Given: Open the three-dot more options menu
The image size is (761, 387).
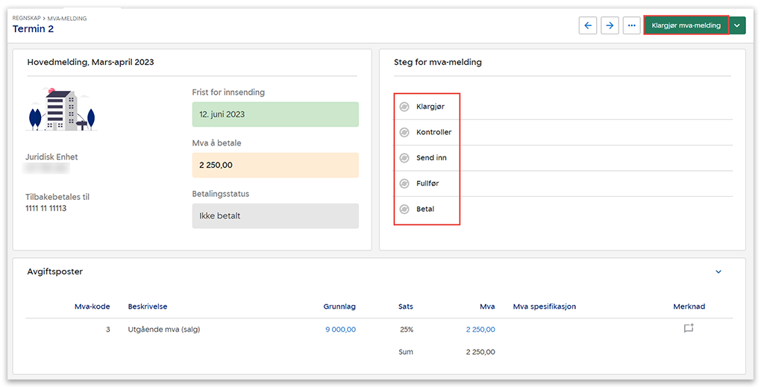Looking at the screenshot, I should pyautogui.click(x=632, y=25).
